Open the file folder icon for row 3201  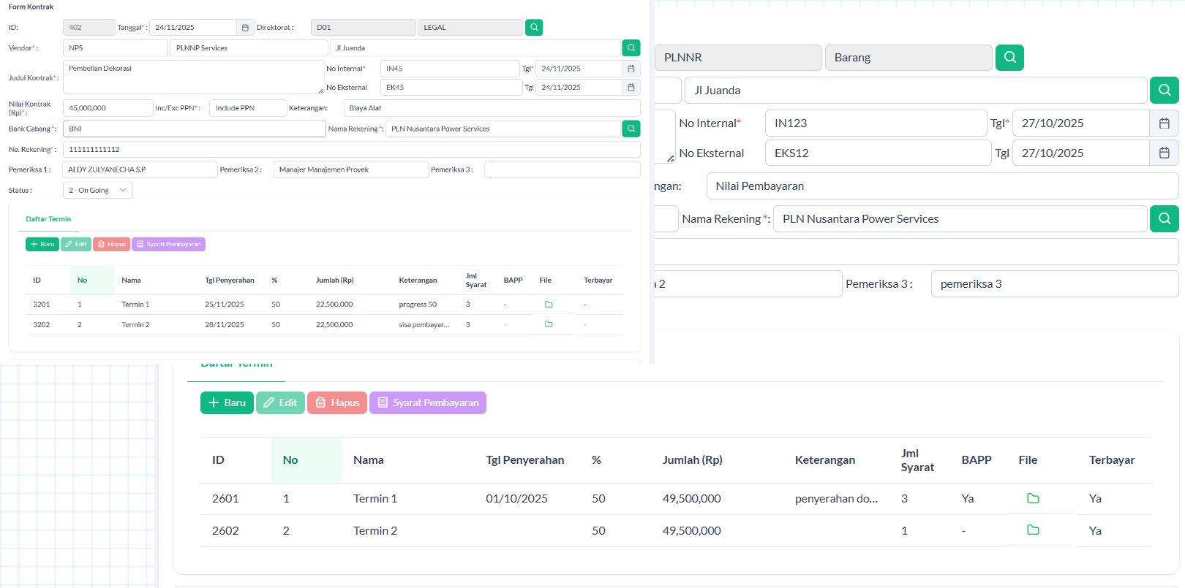(x=549, y=305)
